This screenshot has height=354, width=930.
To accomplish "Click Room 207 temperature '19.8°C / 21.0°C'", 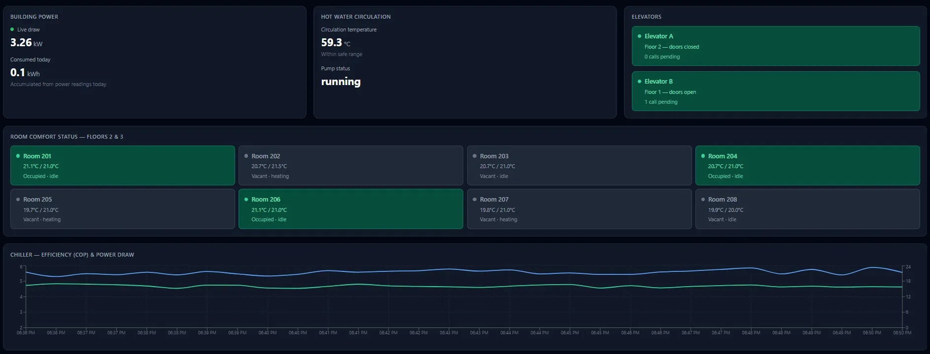I will coord(497,210).
